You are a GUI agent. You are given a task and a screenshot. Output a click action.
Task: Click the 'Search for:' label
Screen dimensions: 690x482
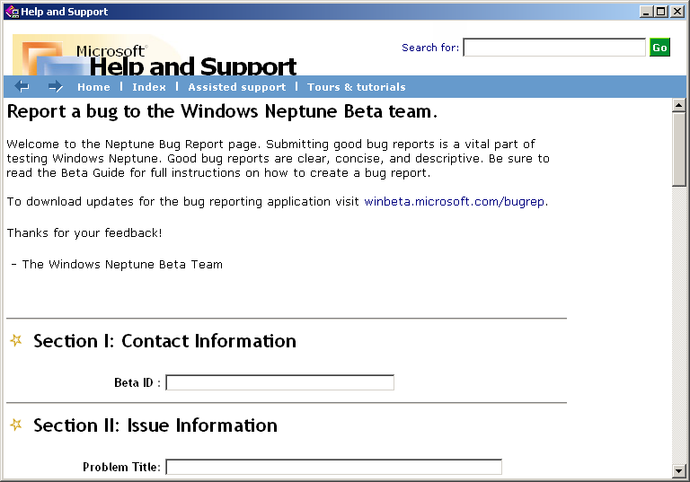(x=430, y=48)
